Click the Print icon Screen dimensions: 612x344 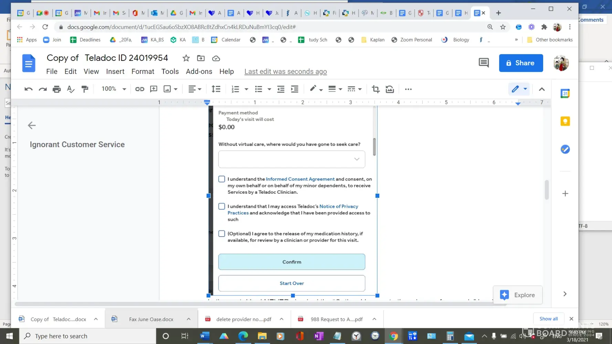pos(56,89)
